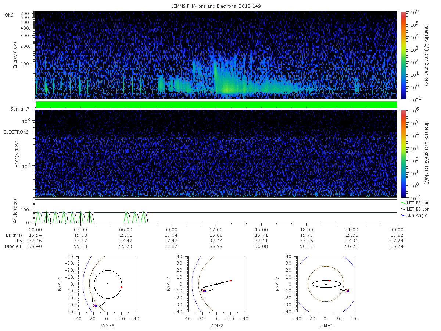Select the green LET BS Lat legend line
Viewport: 441px width, 331px height.
coord(403,203)
